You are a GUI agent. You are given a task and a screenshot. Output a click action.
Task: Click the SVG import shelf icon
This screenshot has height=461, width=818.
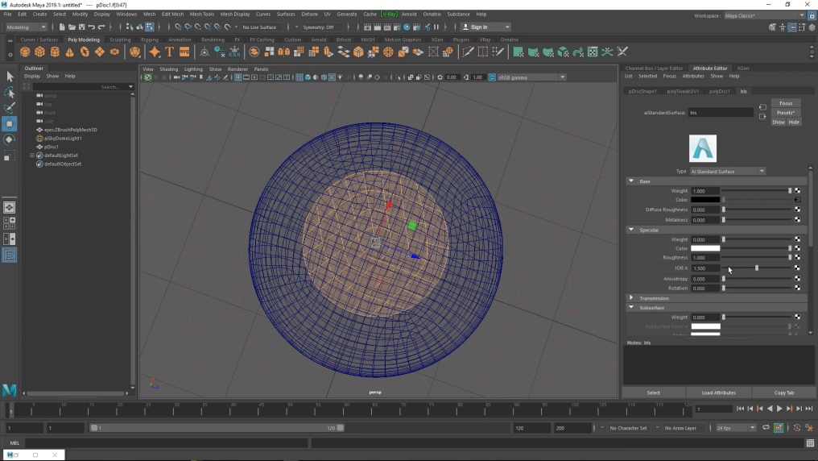pos(185,52)
